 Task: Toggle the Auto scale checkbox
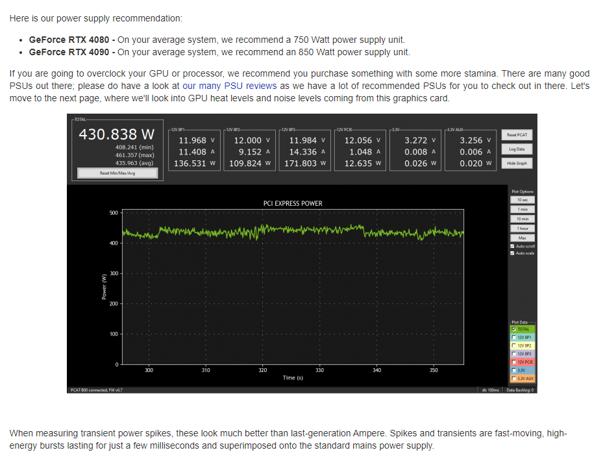[x=512, y=253]
